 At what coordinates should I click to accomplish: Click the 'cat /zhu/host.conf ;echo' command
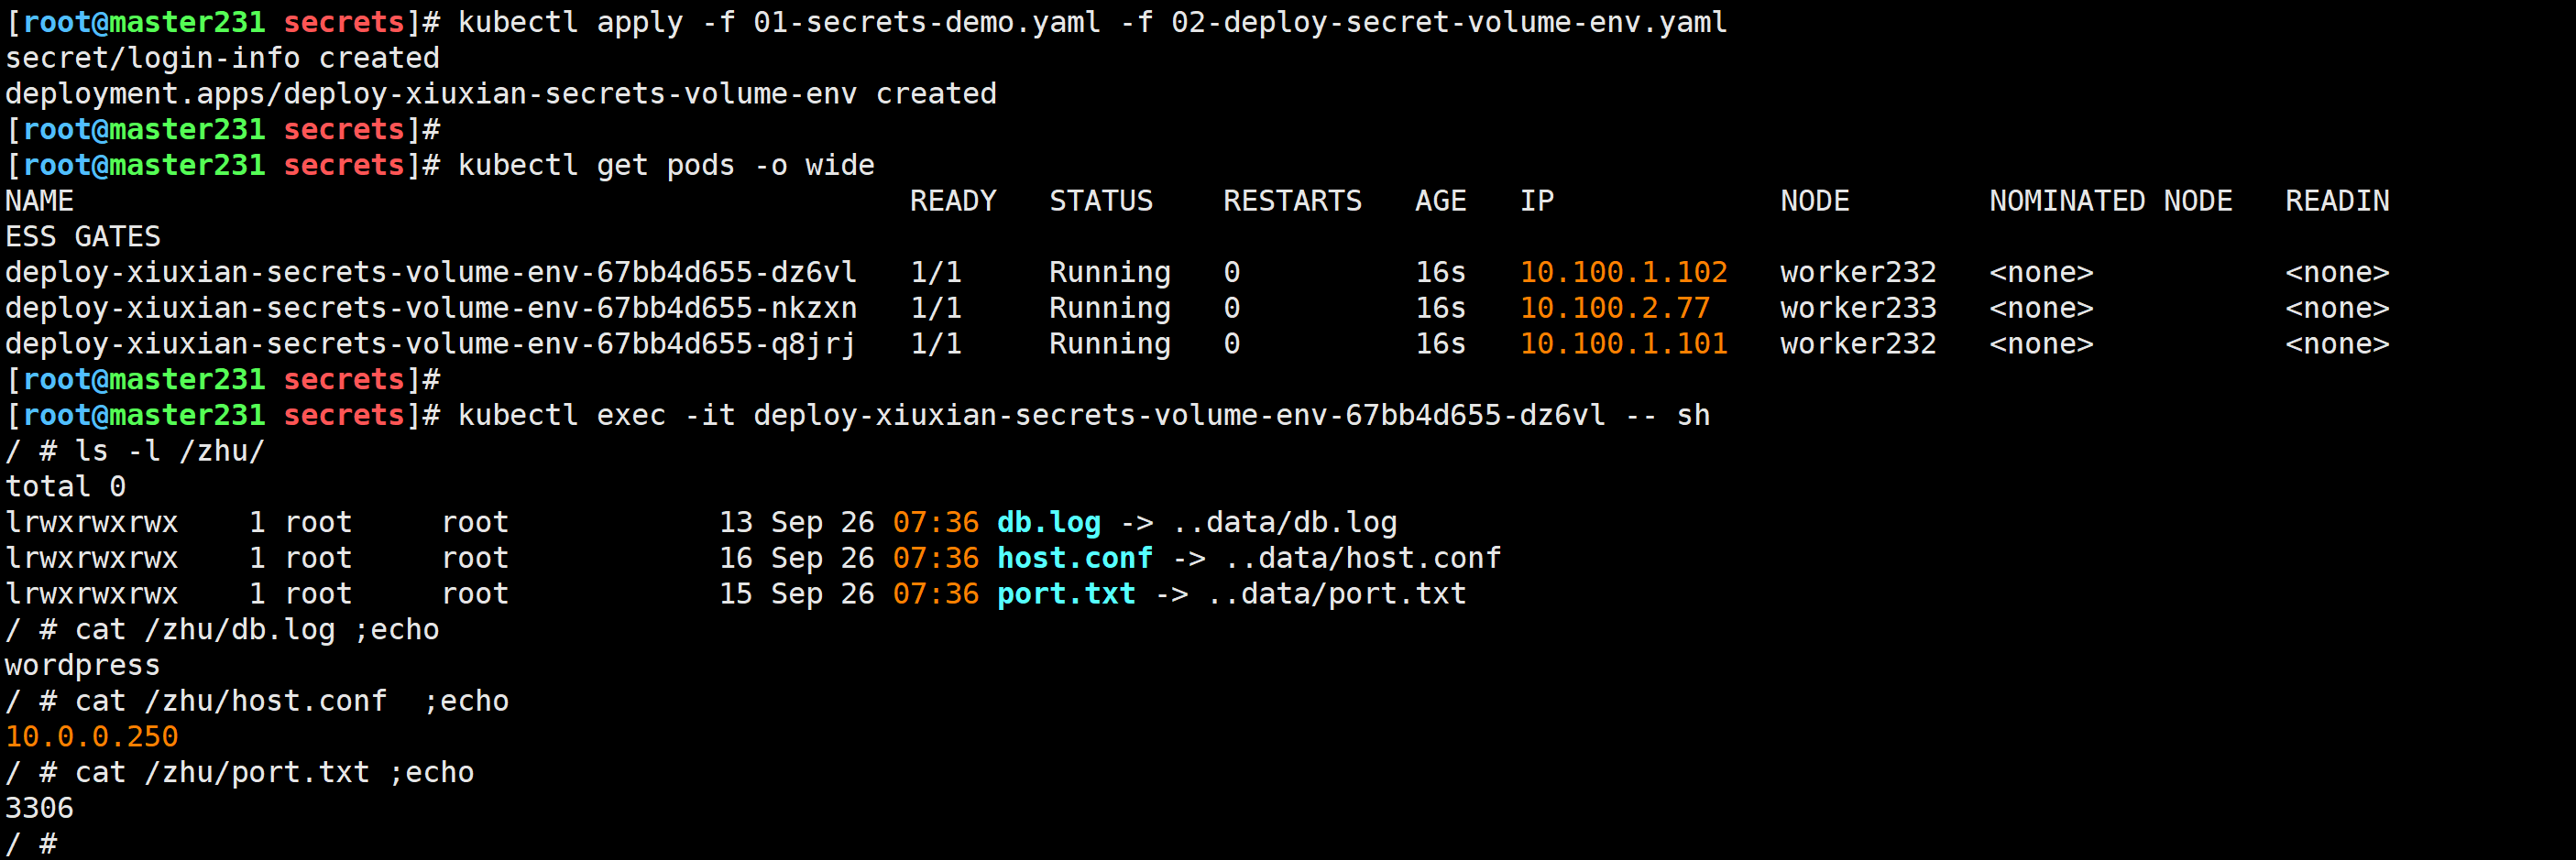[292, 701]
